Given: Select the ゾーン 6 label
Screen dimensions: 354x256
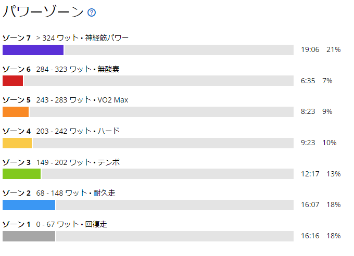Looking at the screenshot, I should point(17,69).
